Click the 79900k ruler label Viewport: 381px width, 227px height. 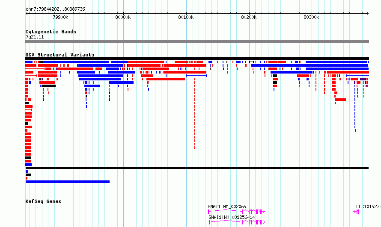click(x=60, y=17)
